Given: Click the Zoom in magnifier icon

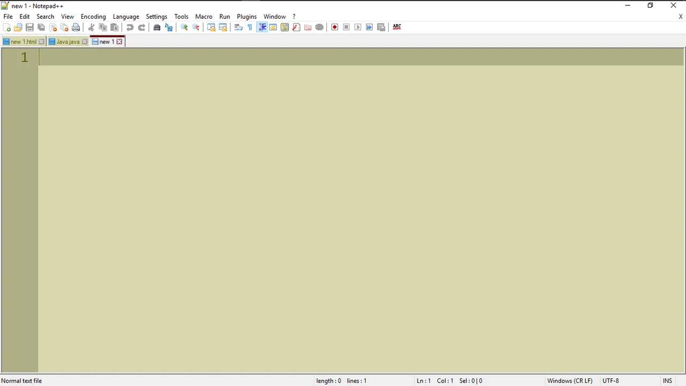Looking at the screenshot, I should 184,27.
